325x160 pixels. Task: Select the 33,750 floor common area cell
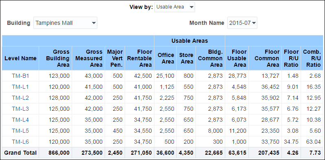point(265,142)
